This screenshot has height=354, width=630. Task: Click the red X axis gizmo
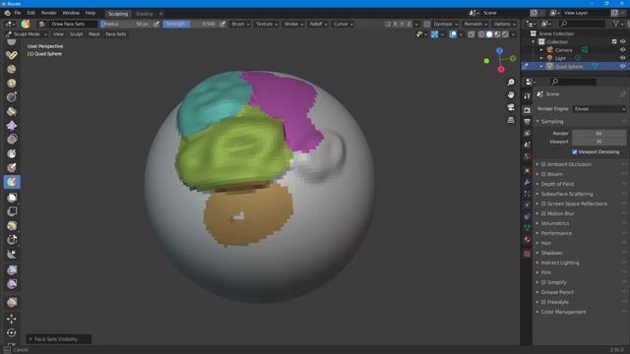[x=501, y=70]
